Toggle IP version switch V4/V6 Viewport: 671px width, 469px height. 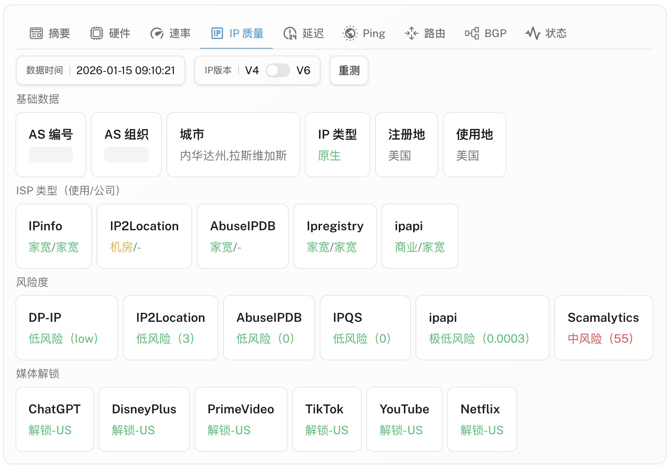278,70
